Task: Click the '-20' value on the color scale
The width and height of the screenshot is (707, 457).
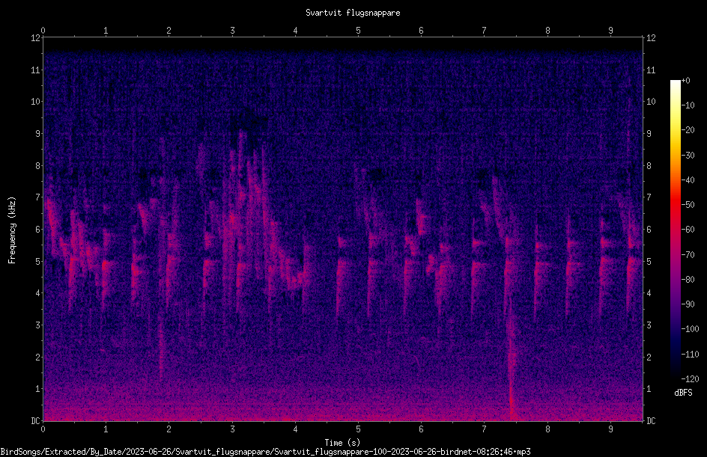Action: pyautogui.click(x=688, y=130)
